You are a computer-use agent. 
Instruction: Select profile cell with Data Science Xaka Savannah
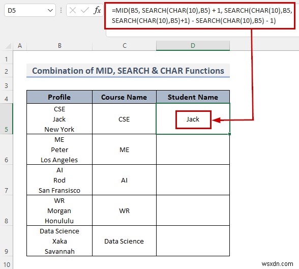pos(59,241)
